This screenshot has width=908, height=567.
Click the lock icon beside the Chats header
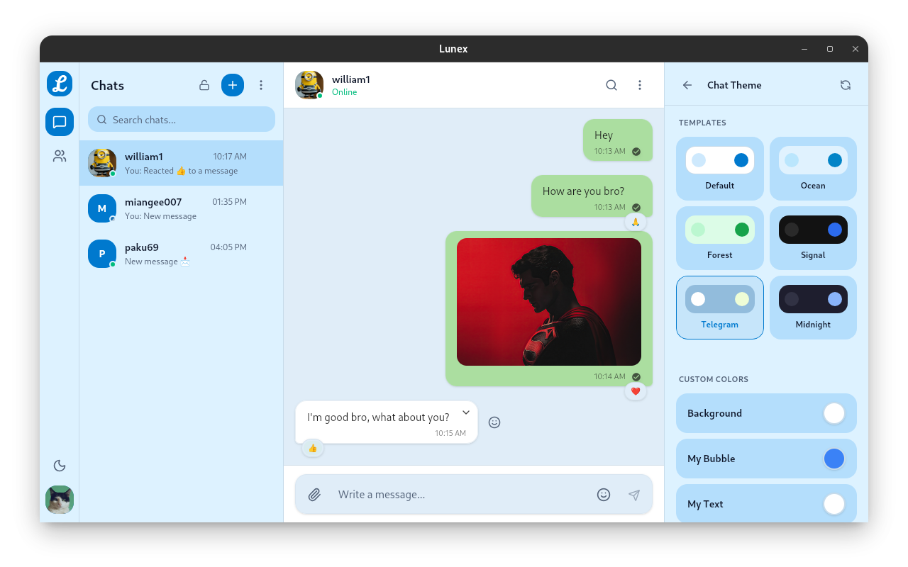click(x=204, y=84)
